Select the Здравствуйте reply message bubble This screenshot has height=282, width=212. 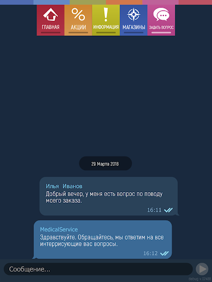103,240
